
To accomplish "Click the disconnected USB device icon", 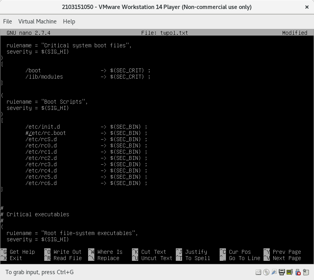I will [298, 272].
